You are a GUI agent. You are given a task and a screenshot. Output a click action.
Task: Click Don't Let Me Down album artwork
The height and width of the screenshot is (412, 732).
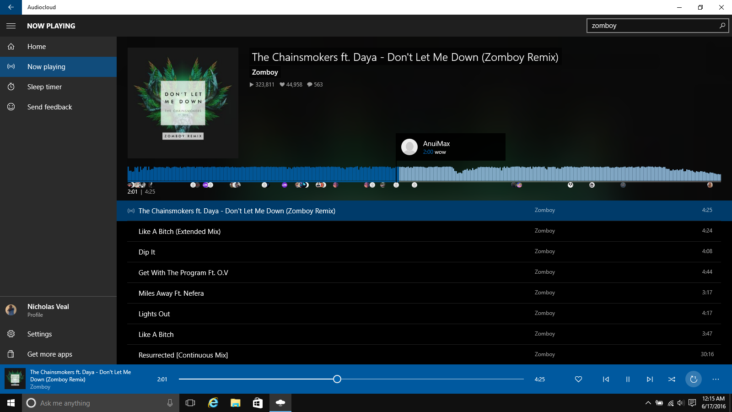[183, 103]
